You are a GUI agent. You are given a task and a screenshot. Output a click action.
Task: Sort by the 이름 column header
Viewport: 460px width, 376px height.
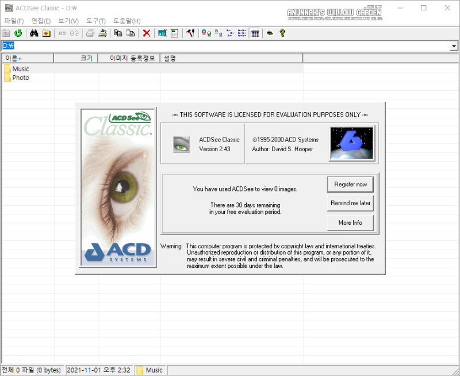click(28, 59)
